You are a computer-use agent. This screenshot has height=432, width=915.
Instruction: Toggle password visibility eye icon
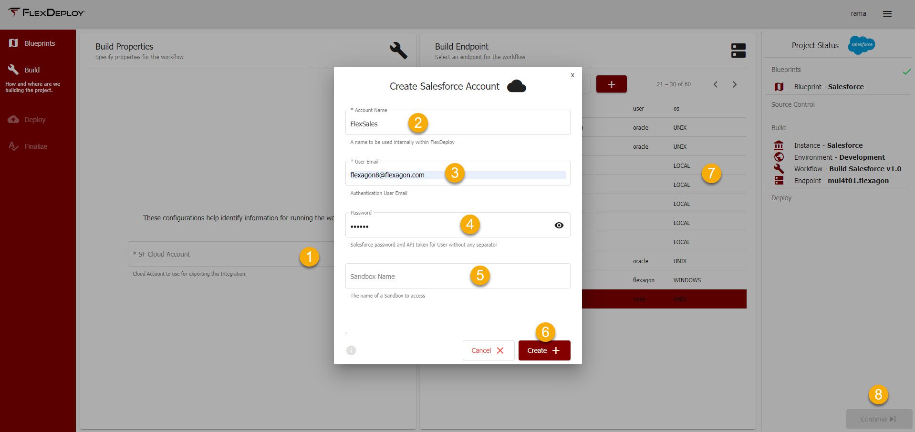click(559, 225)
